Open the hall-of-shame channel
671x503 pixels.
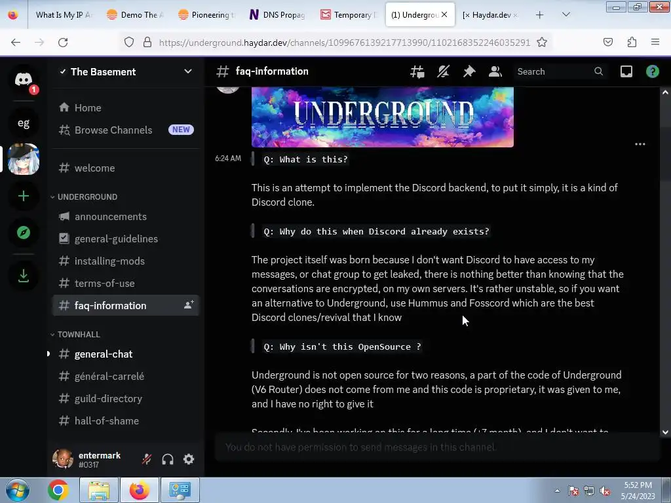click(x=125, y=421)
